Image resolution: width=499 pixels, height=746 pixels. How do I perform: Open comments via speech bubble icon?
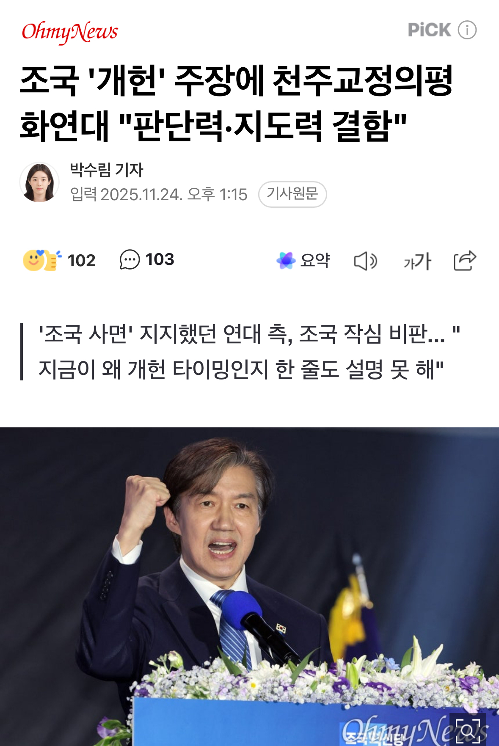[130, 259]
